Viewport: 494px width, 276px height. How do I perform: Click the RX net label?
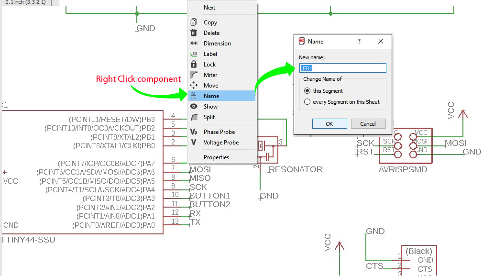[x=195, y=213]
